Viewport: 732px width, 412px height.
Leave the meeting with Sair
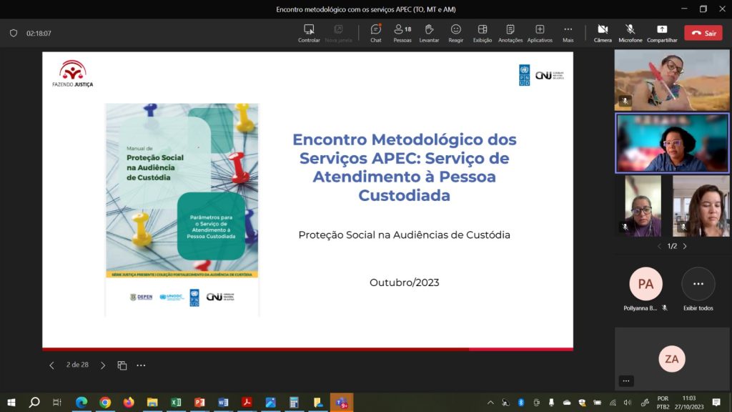click(x=703, y=33)
